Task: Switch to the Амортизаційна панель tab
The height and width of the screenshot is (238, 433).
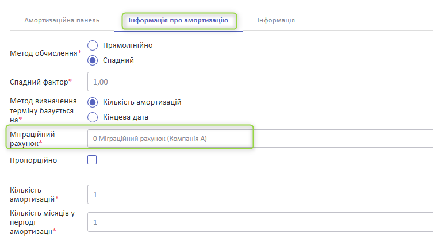Action: pyautogui.click(x=62, y=20)
